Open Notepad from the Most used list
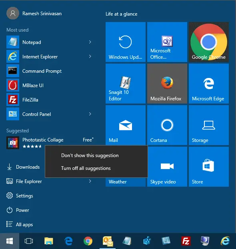This screenshot has width=236, height=249. pyautogui.click(x=49, y=42)
